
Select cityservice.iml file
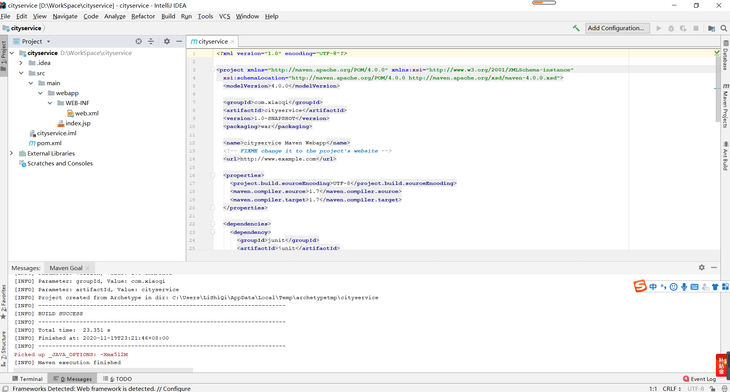pos(53,133)
